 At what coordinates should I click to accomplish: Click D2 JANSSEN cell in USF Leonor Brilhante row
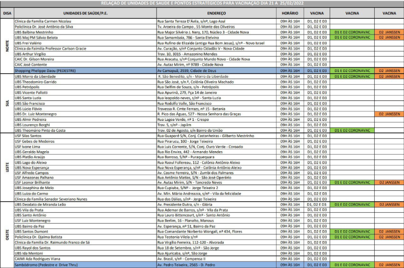point(389,183)
